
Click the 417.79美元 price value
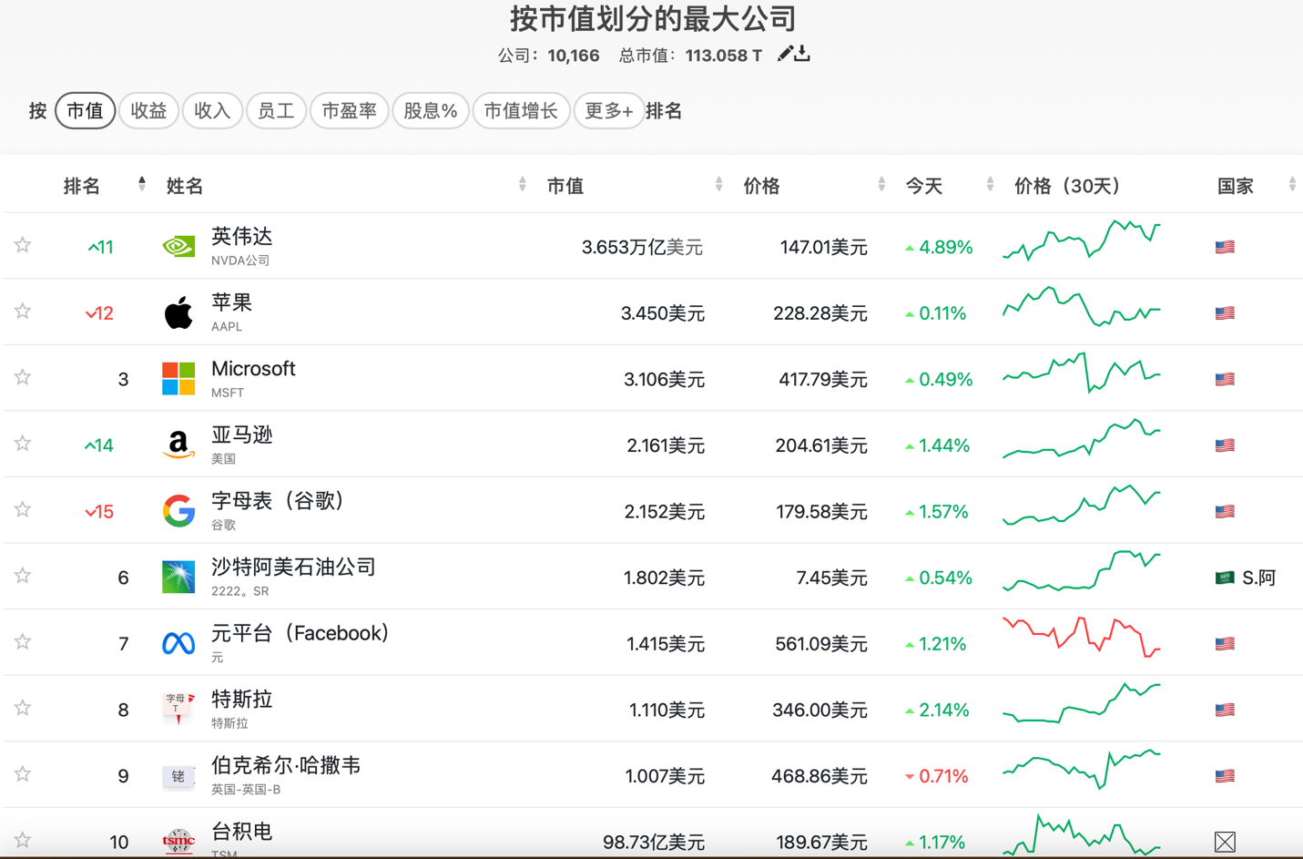pos(822,379)
